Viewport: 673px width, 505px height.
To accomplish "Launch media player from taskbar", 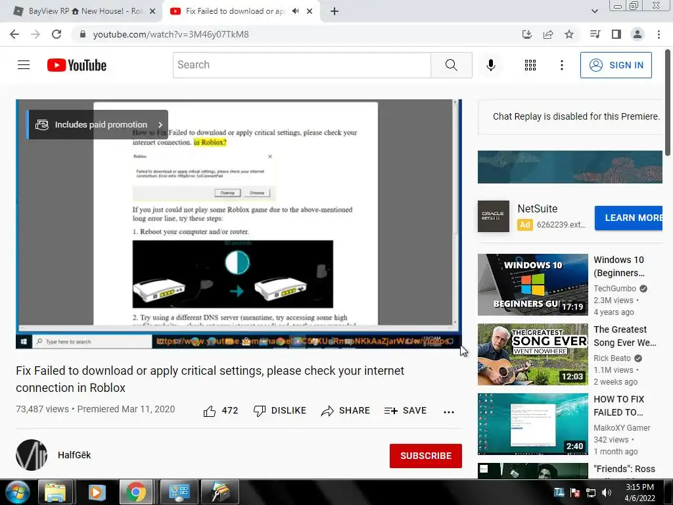I will click(96, 492).
